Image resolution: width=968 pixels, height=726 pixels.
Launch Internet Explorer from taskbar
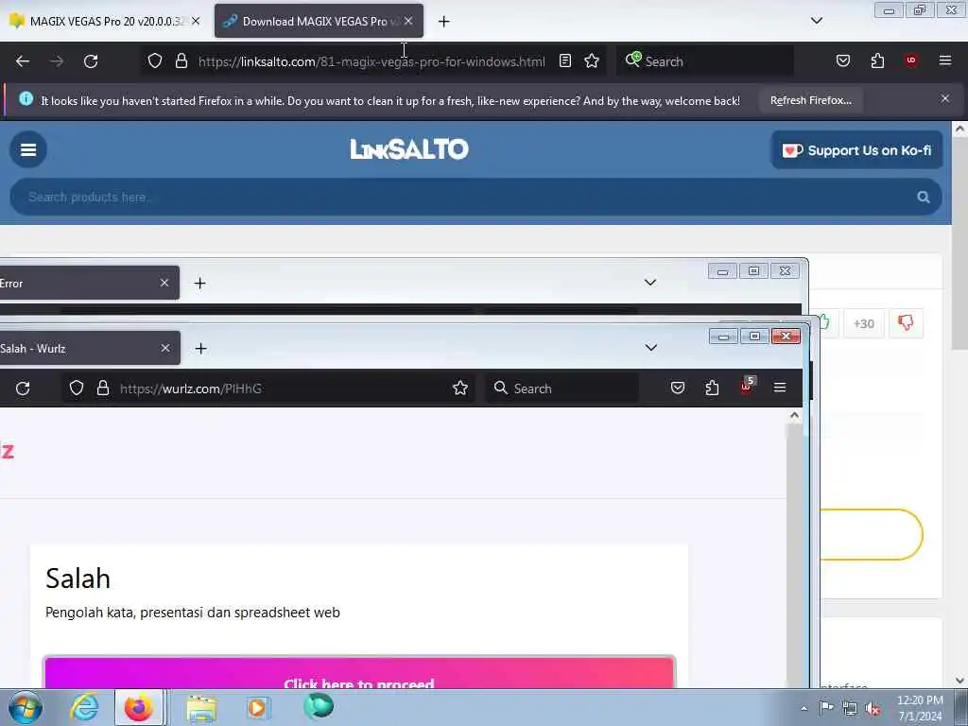84,707
